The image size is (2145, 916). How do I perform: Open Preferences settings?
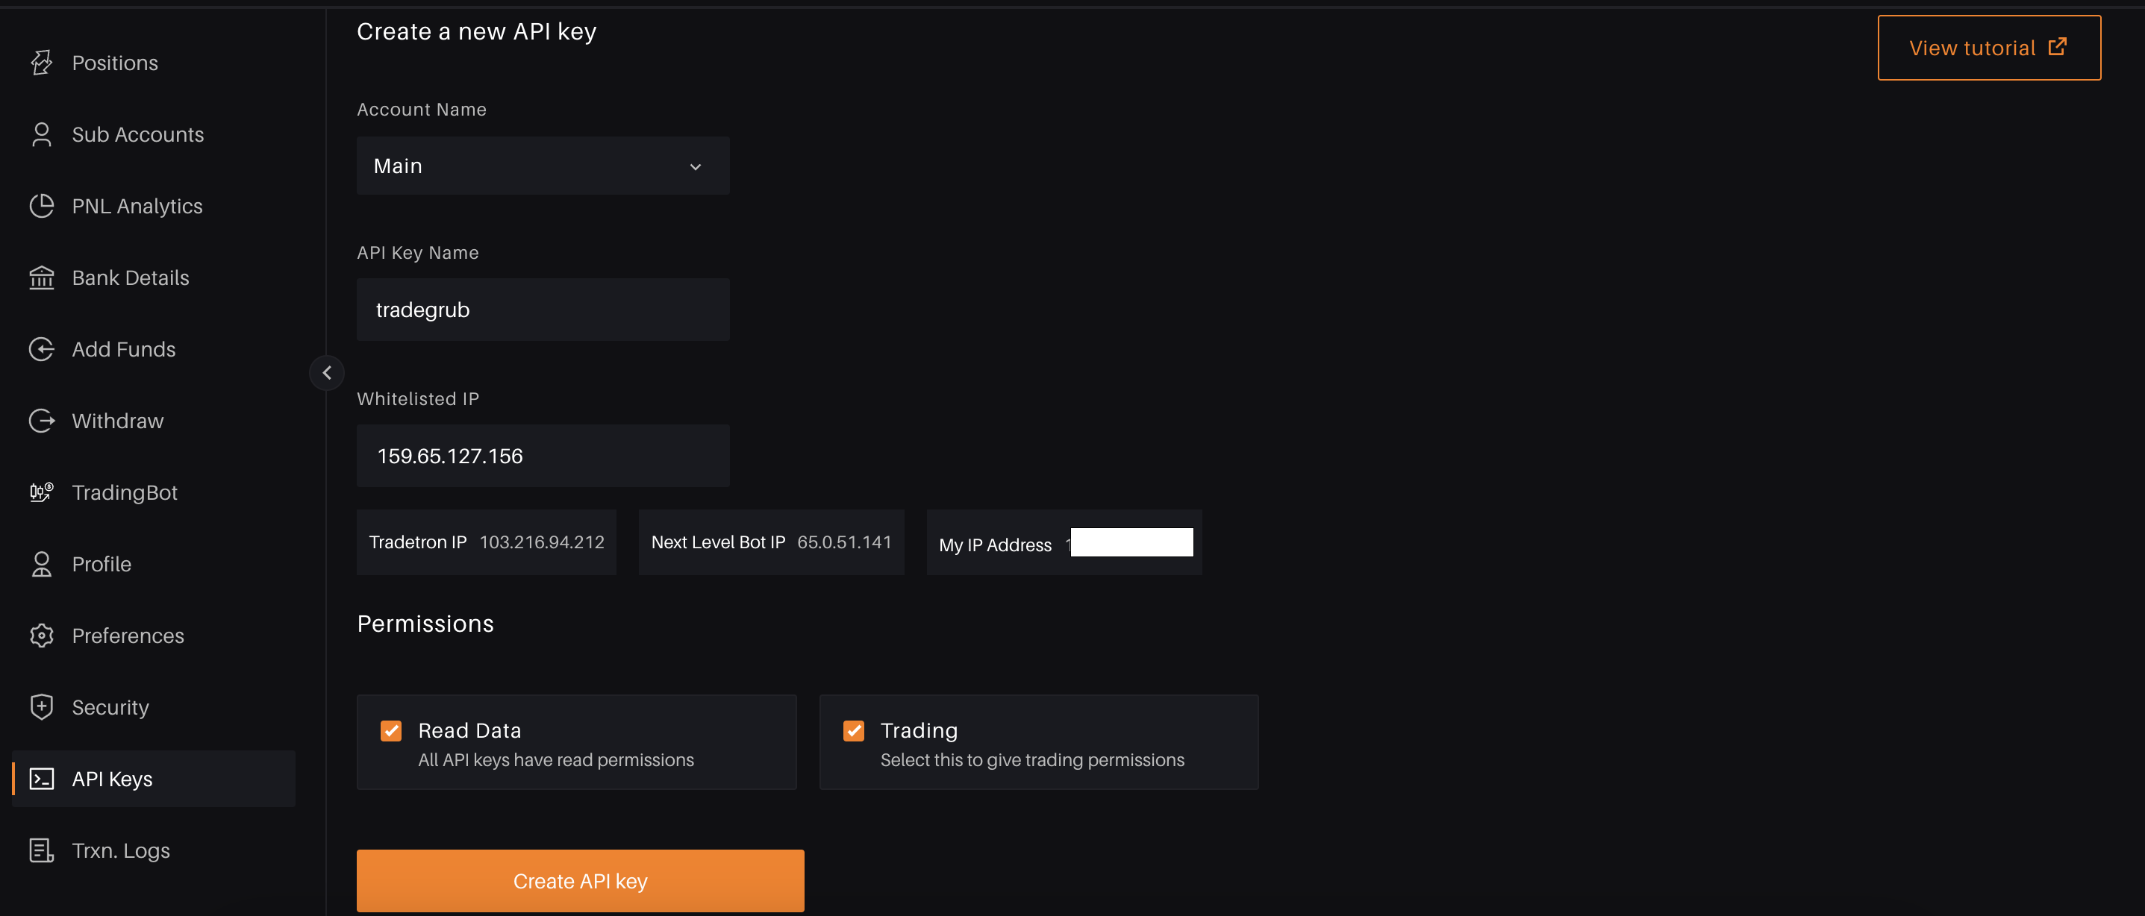coord(128,635)
